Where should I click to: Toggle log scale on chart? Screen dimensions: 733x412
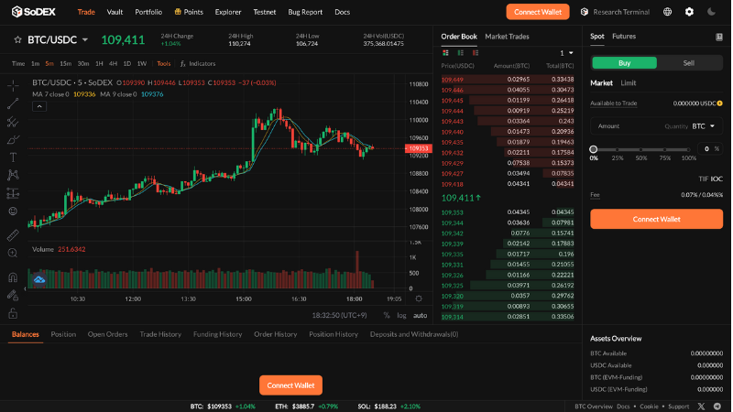point(401,315)
